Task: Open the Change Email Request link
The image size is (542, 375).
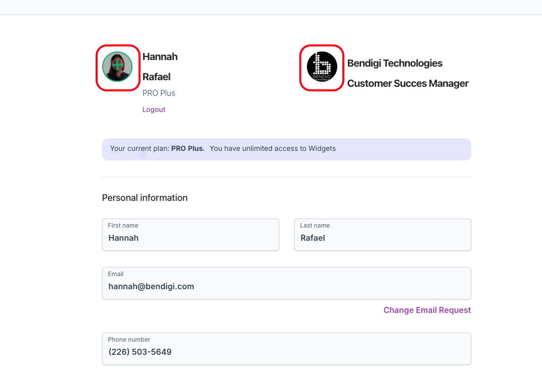Action: [x=427, y=310]
